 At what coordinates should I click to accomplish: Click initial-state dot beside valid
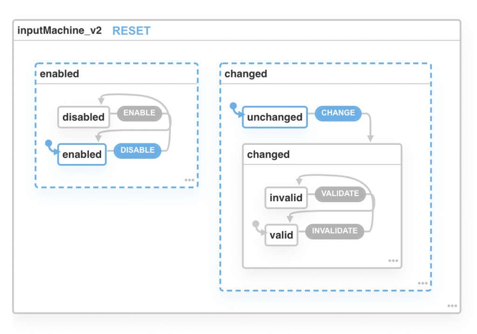pos(255,224)
